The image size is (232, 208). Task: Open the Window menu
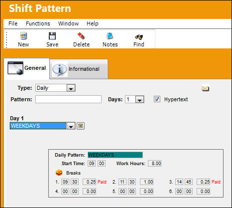pyautogui.click(x=68, y=23)
